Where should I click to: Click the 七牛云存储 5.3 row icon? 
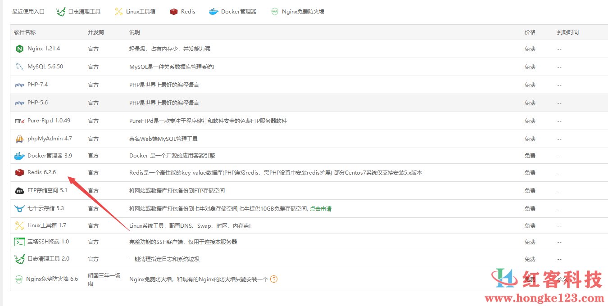coord(19,208)
